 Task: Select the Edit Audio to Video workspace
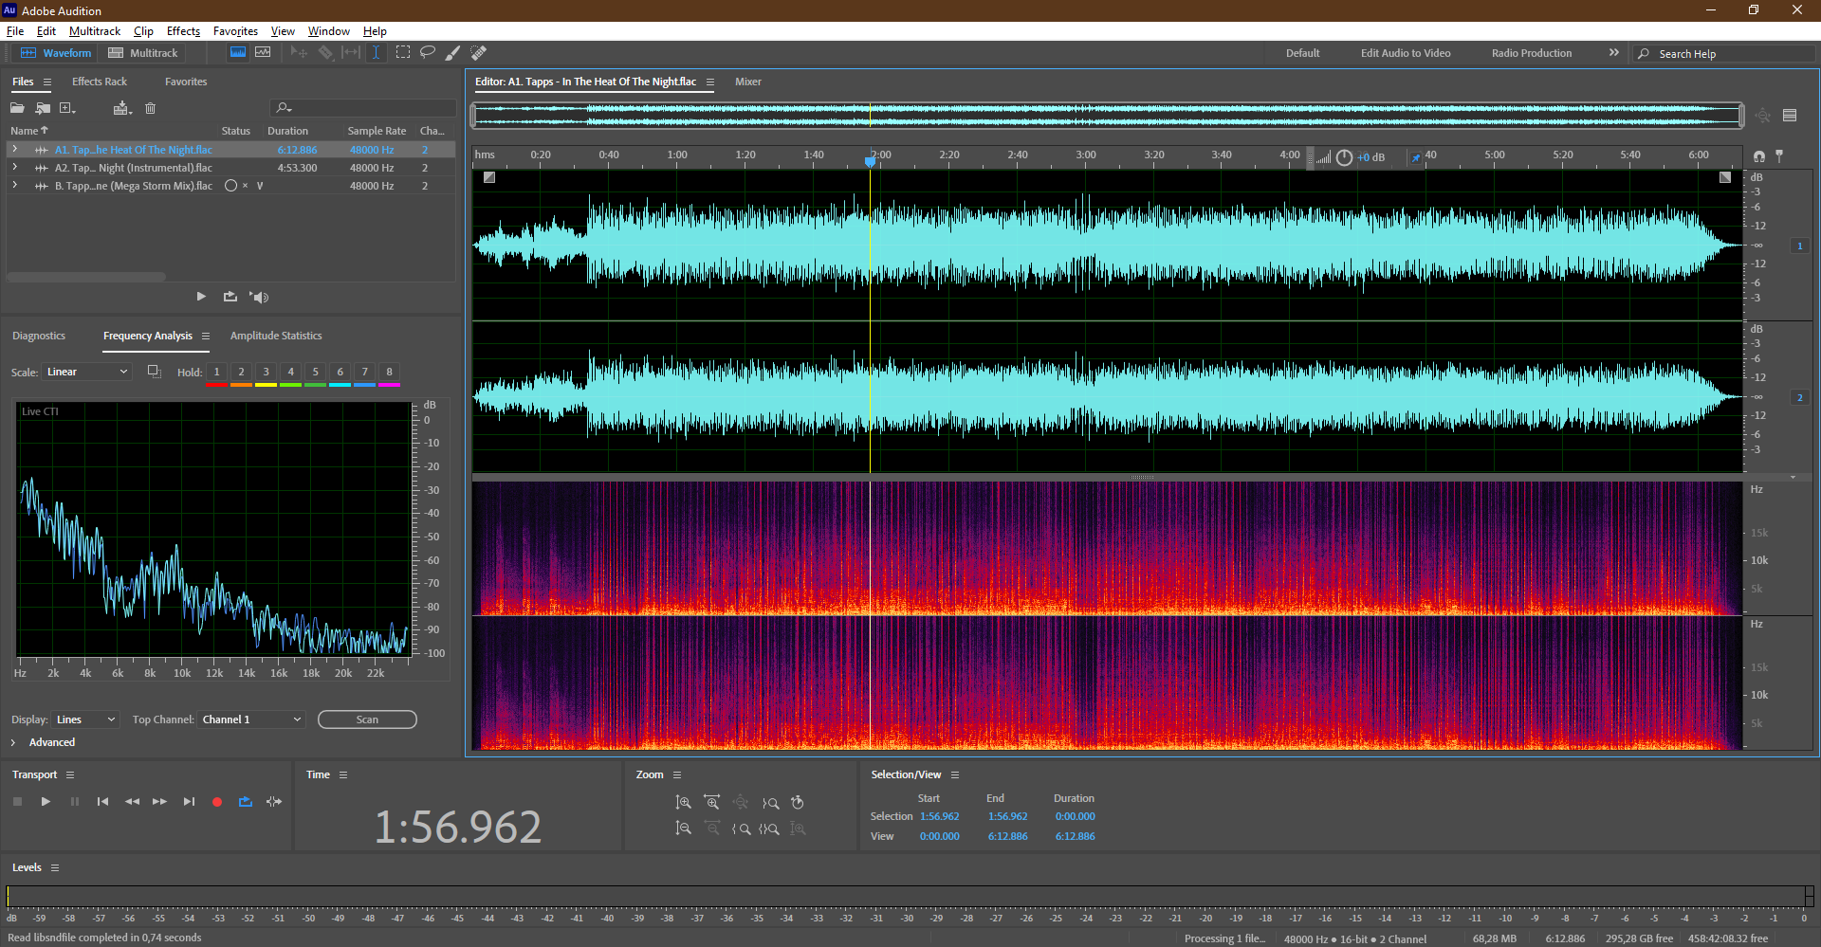[1406, 53]
